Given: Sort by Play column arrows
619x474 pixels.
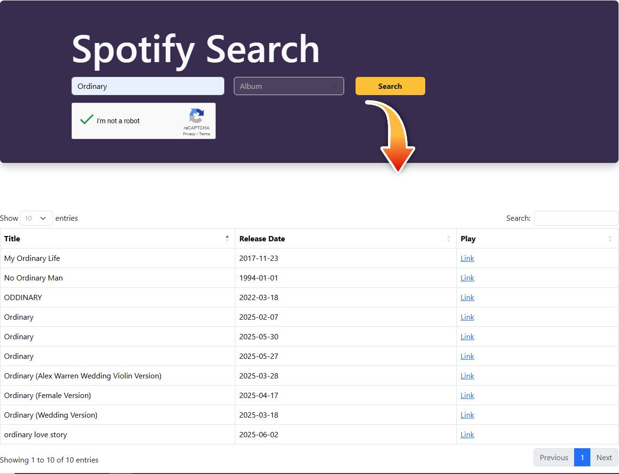Looking at the screenshot, I should pyautogui.click(x=610, y=238).
